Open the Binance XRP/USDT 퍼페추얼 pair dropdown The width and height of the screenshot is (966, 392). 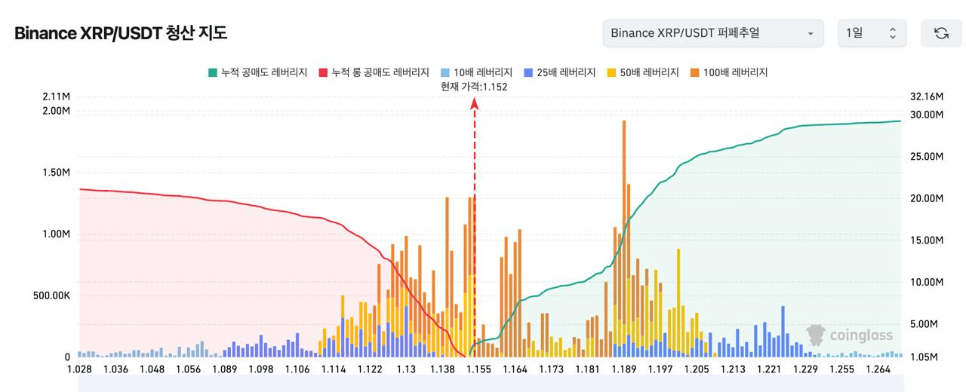(x=714, y=33)
